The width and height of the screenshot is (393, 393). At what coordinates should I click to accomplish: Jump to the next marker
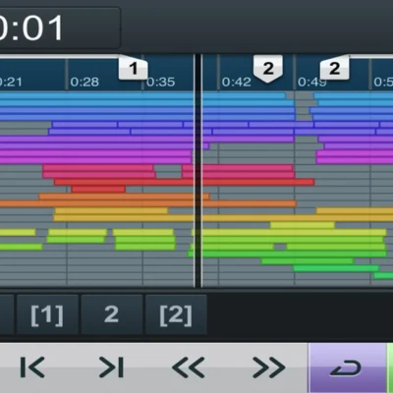pyautogui.click(x=111, y=367)
